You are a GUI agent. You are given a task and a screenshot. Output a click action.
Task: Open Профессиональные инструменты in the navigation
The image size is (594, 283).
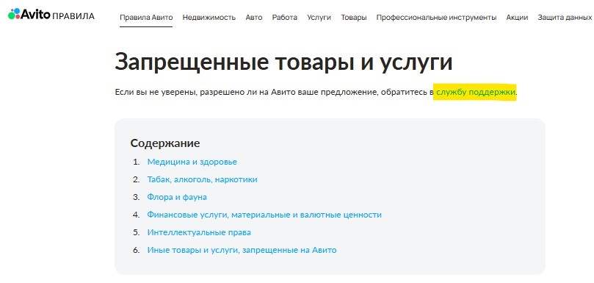pos(436,18)
